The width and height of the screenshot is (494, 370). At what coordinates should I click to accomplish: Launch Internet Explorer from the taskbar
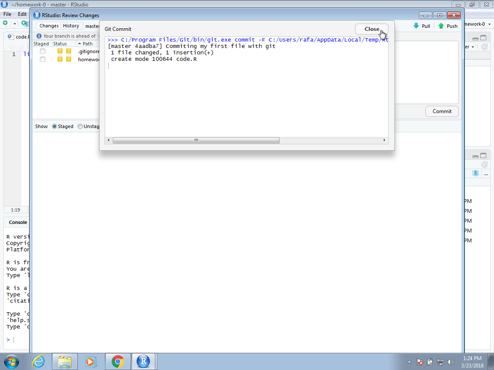pyautogui.click(x=39, y=361)
